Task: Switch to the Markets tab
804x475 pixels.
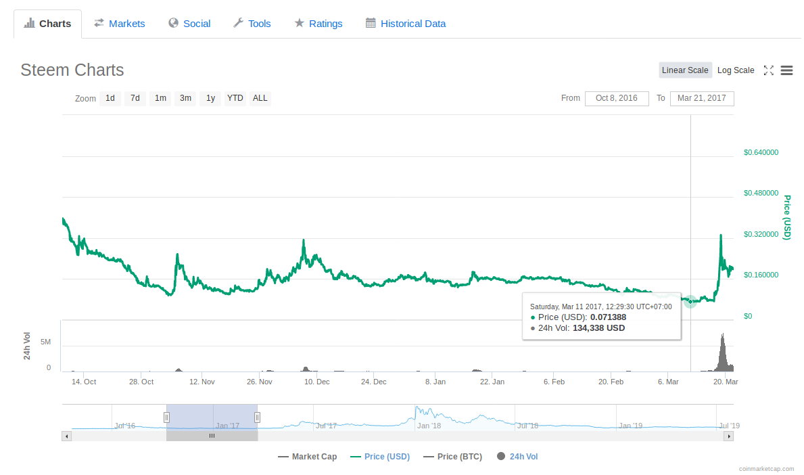Action: [x=120, y=24]
